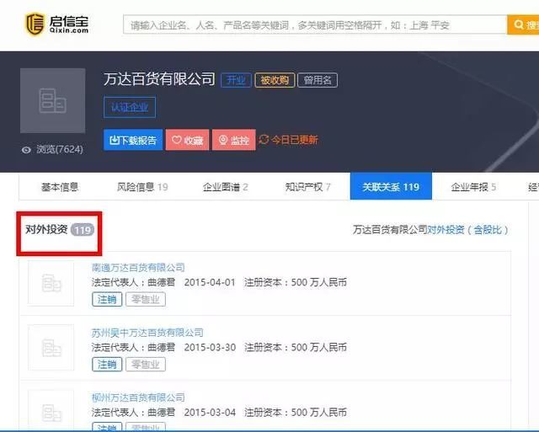The width and height of the screenshot is (539, 432).
Task: Switch to the 基本信息 tab
Action: click(x=60, y=187)
